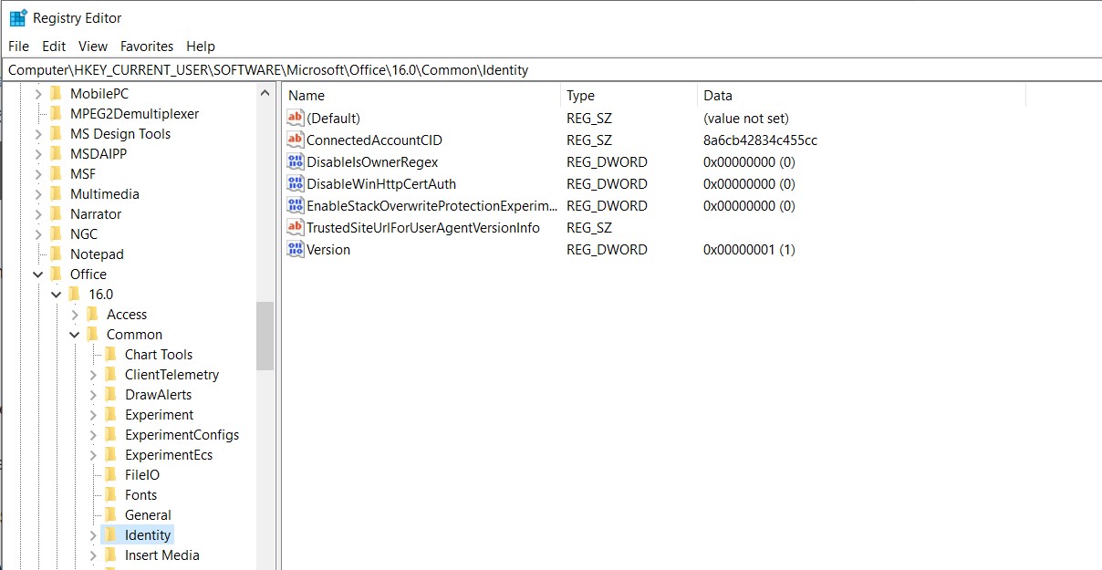Open the Favorites menu
1102x570 pixels.
coord(147,46)
